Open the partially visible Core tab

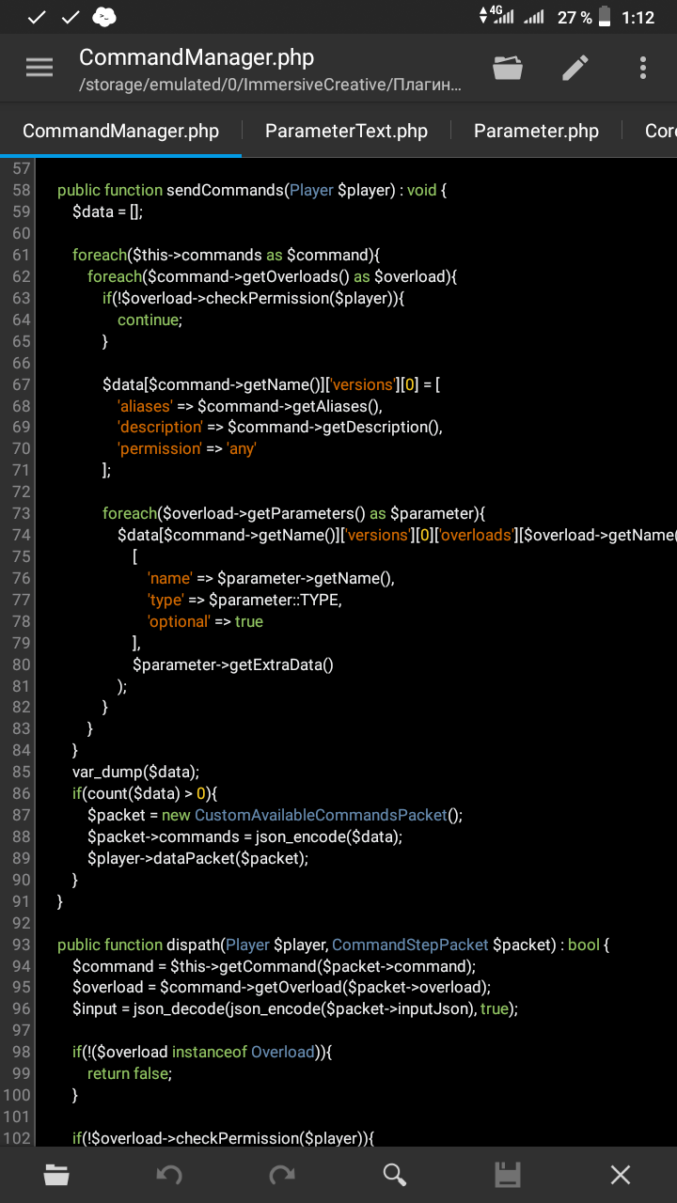tap(660, 131)
